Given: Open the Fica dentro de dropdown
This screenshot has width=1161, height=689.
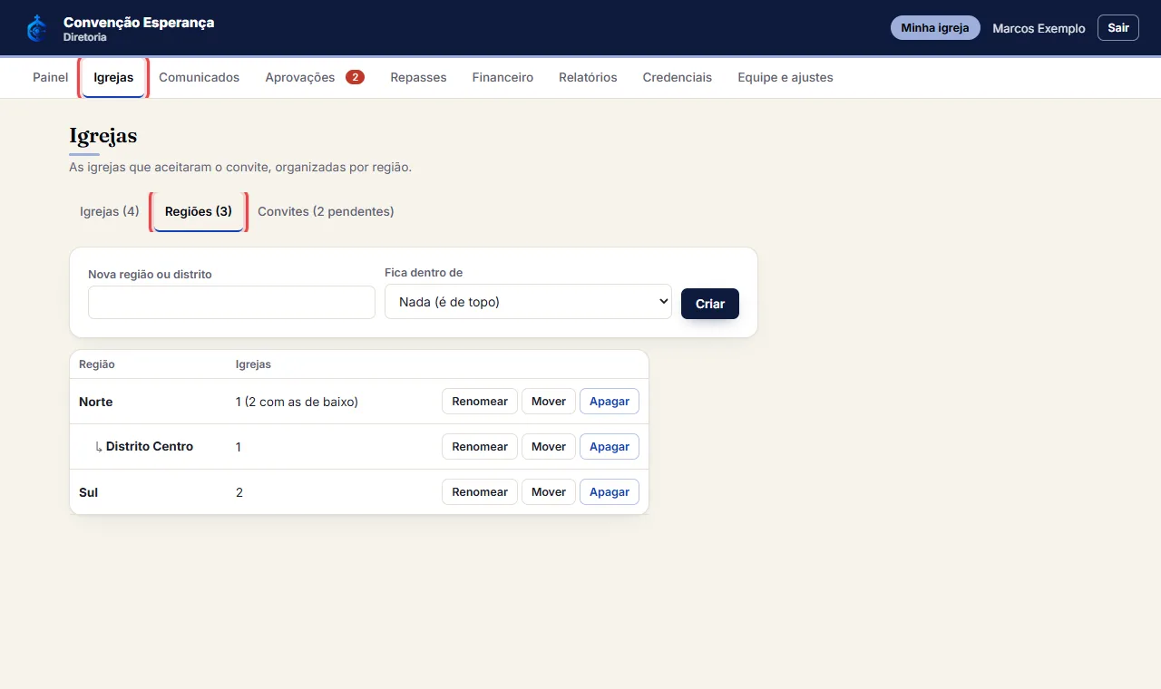Looking at the screenshot, I should click(x=528, y=302).
